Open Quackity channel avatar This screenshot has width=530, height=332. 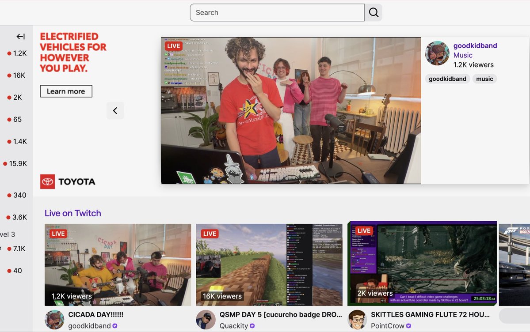coord(206,320)
